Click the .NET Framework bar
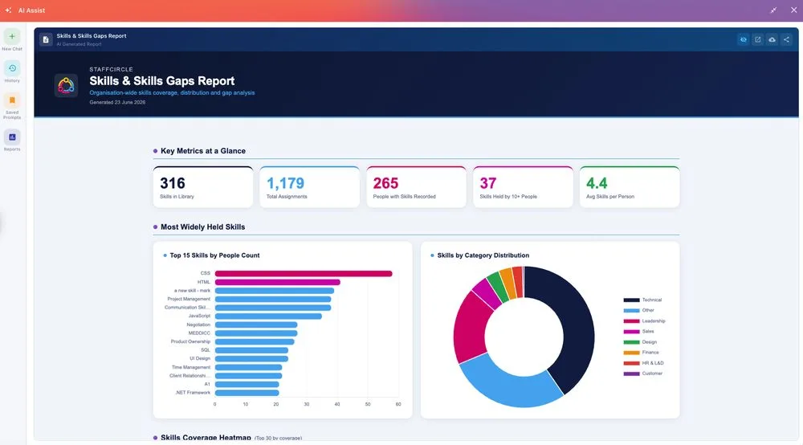803x445 pixels. tap(247, 393)
